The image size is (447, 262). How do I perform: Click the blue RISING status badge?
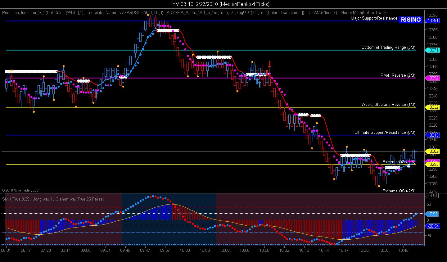click(411, 20)
